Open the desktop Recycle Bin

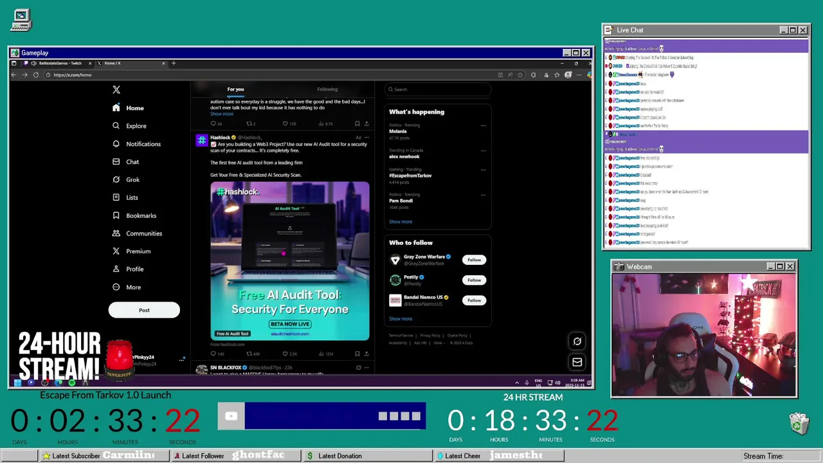coord(799,423)
